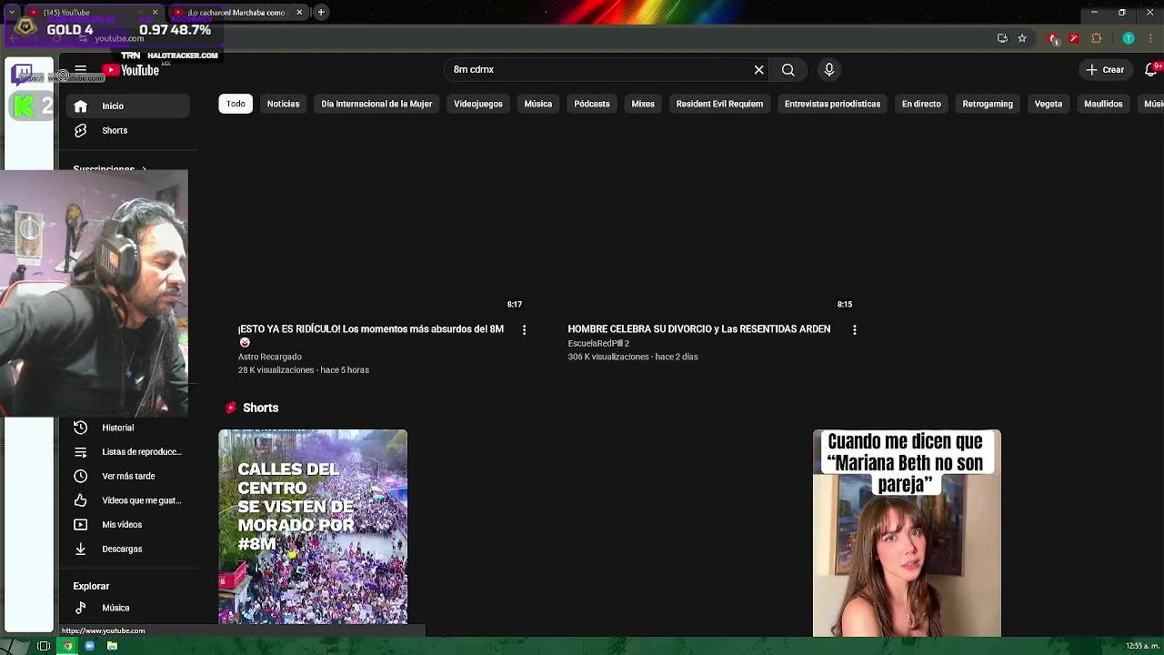
Task: Select the Pódcasts filter chip
Action: tap(592, 104)
